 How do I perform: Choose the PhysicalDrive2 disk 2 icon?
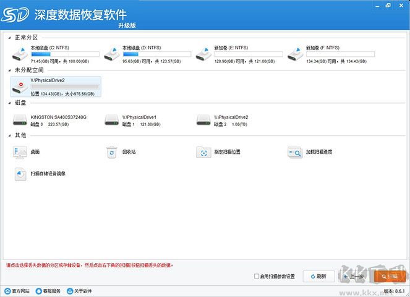click(203, 120)
